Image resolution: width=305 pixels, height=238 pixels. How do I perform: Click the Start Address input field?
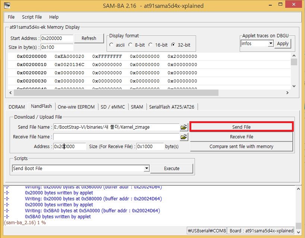[x=56, y=38]
